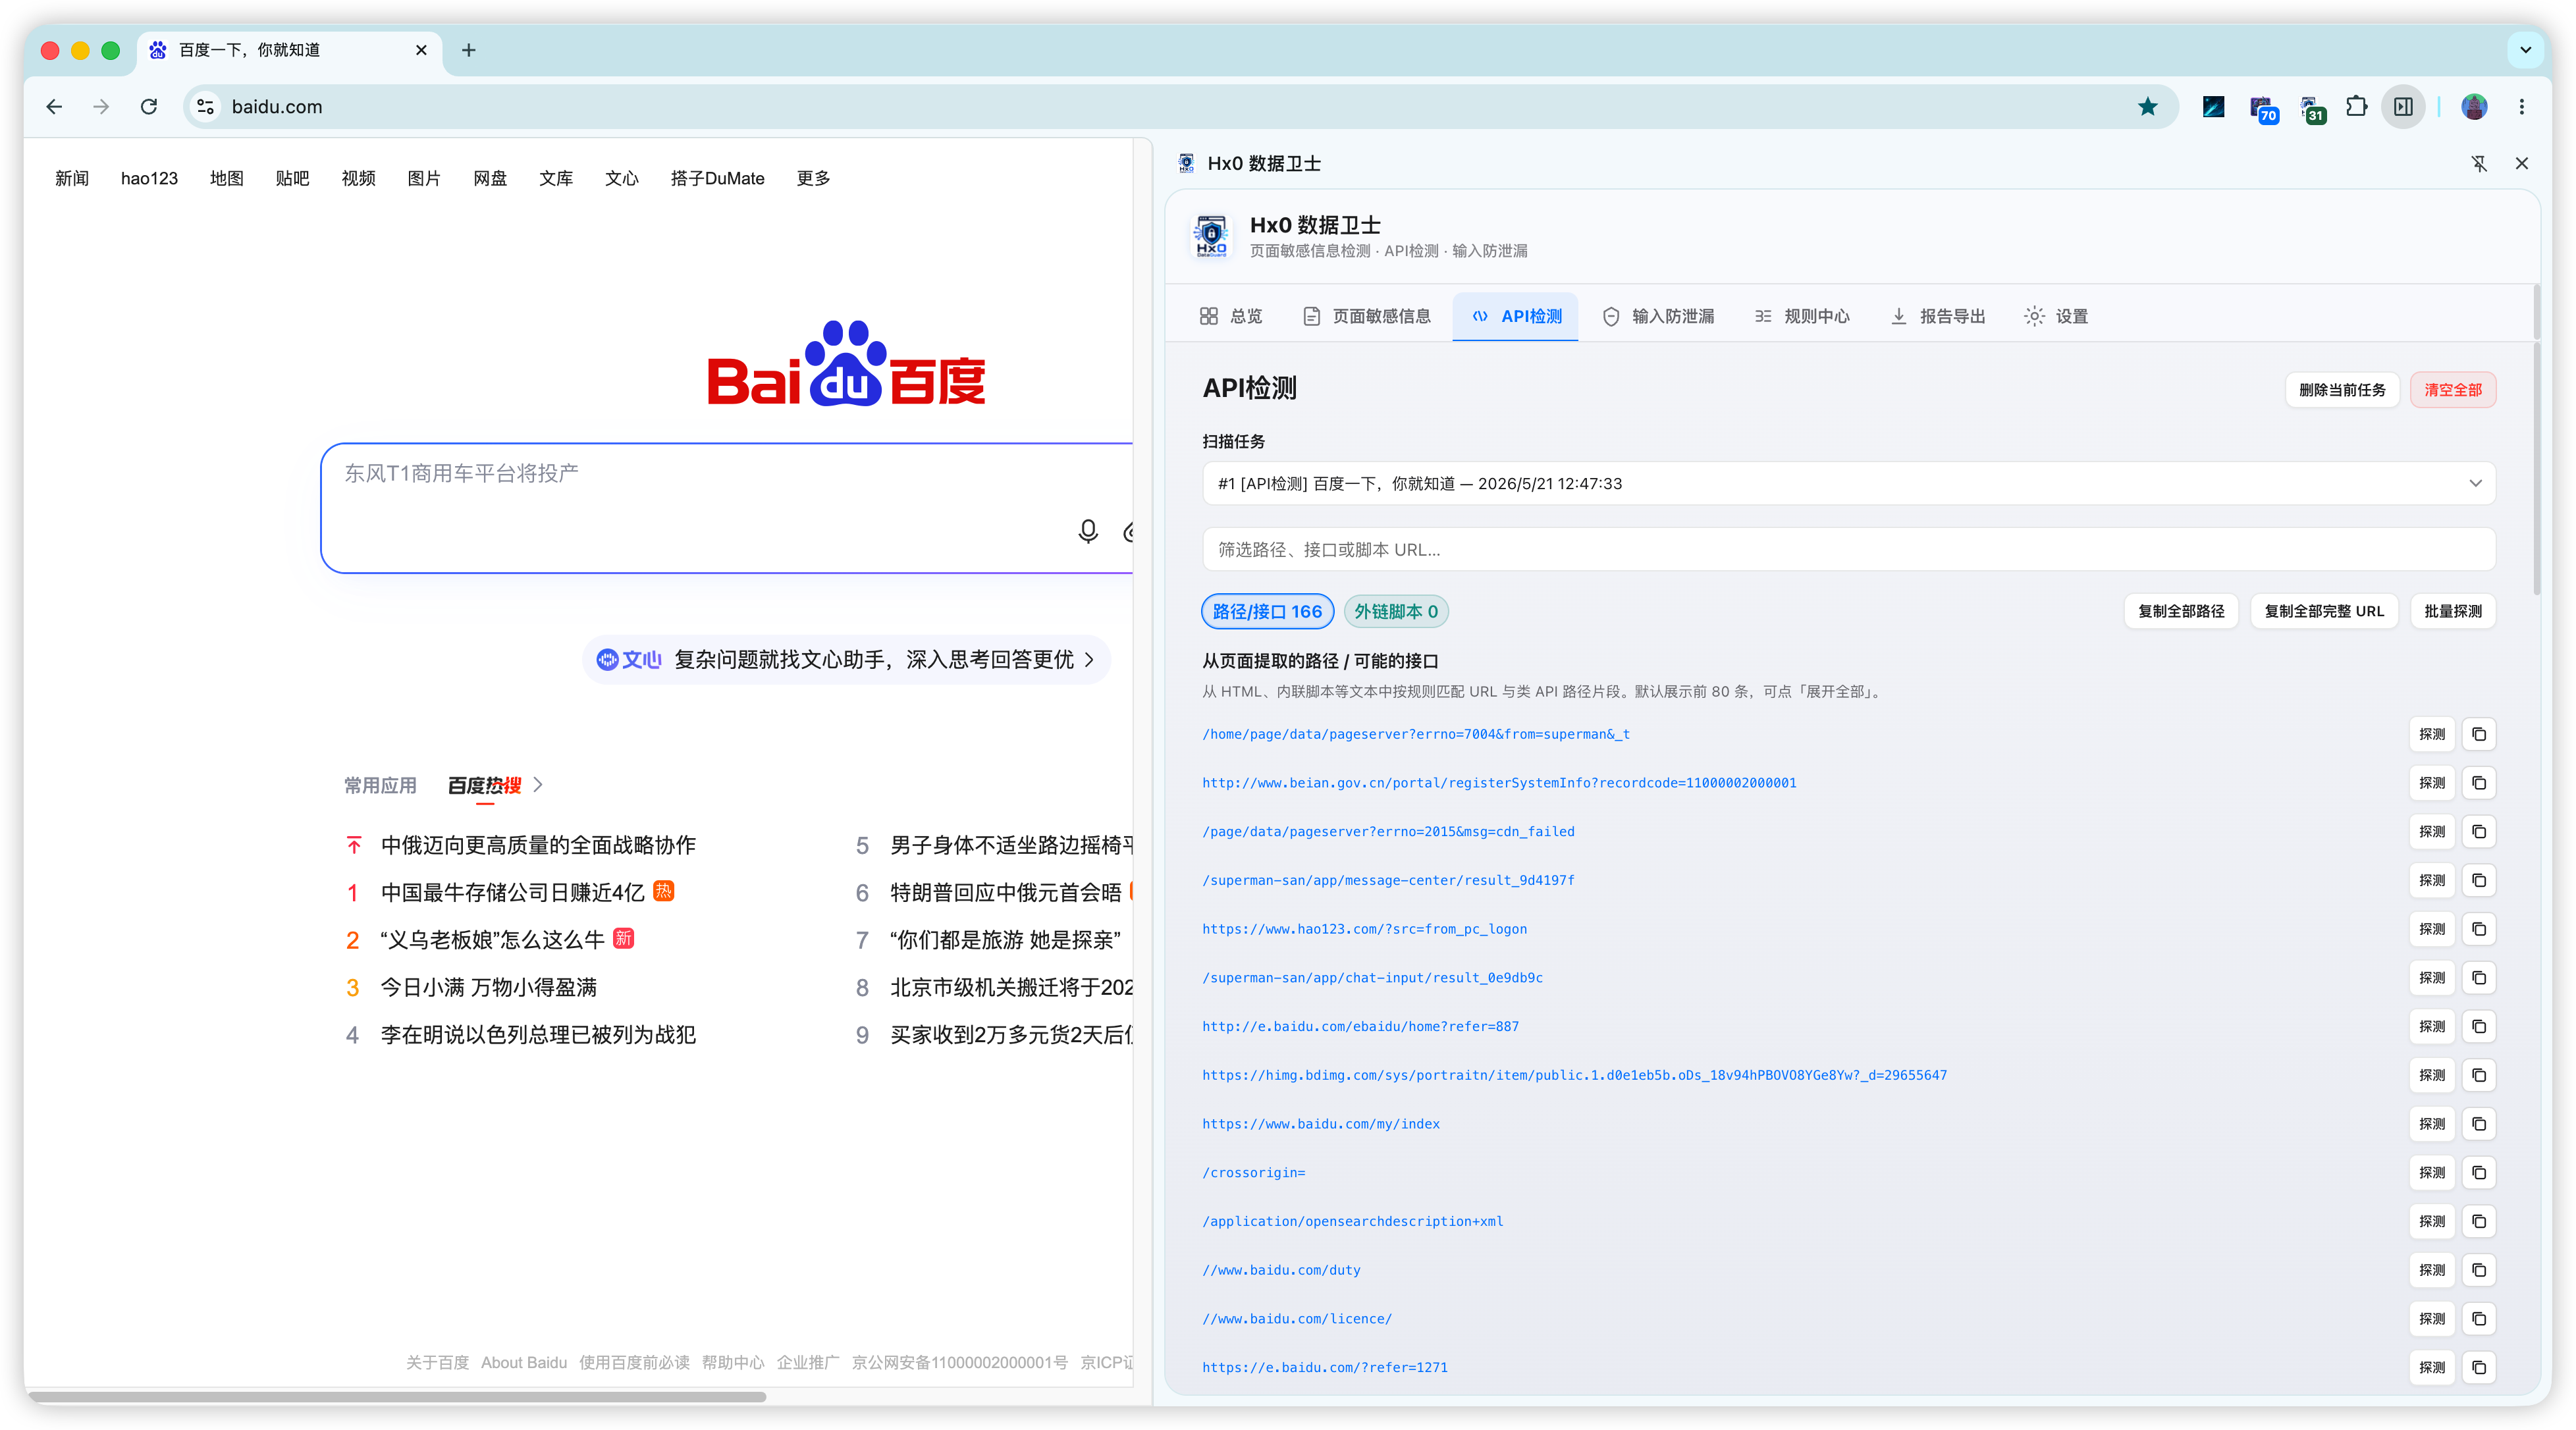Open a new browser tab

468,50
